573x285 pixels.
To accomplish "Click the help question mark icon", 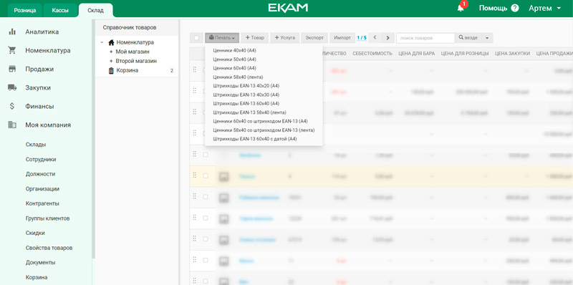I will [515, 8].
